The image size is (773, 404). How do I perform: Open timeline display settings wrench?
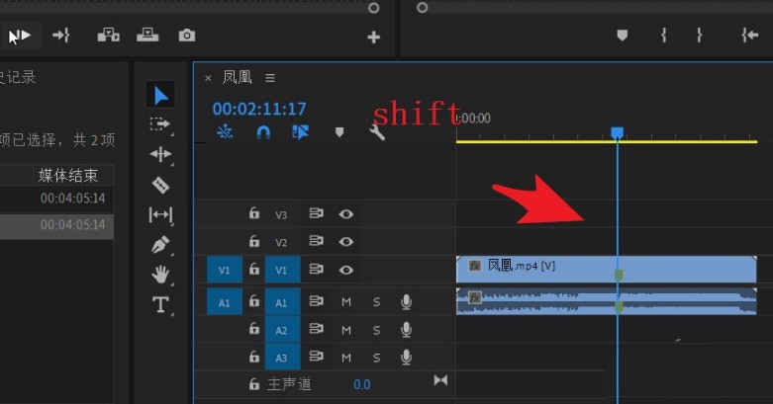point(377,132)
